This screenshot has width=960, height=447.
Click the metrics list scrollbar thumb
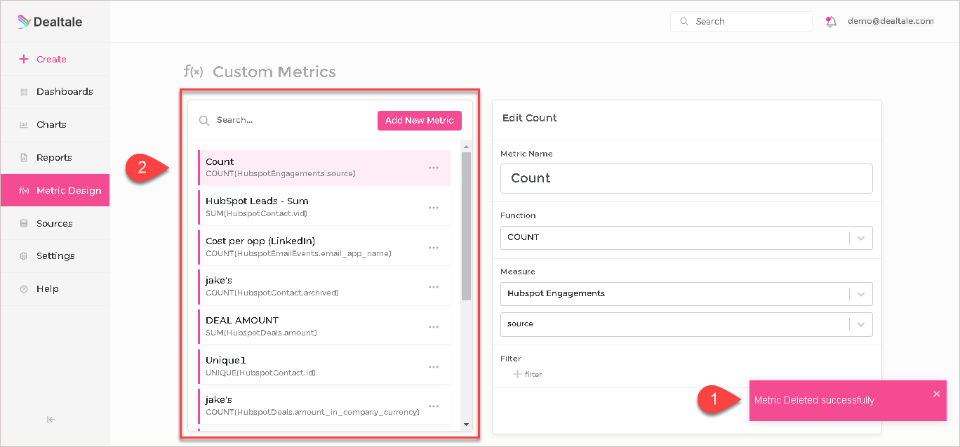coord(466,226)
